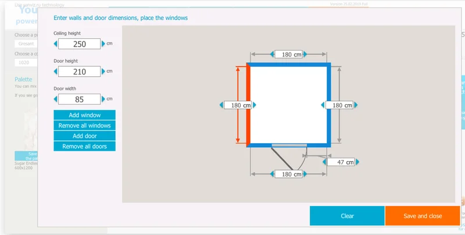Click the Clear button
This screenshot has width=465, height=235.
click(x=347, y=216)
